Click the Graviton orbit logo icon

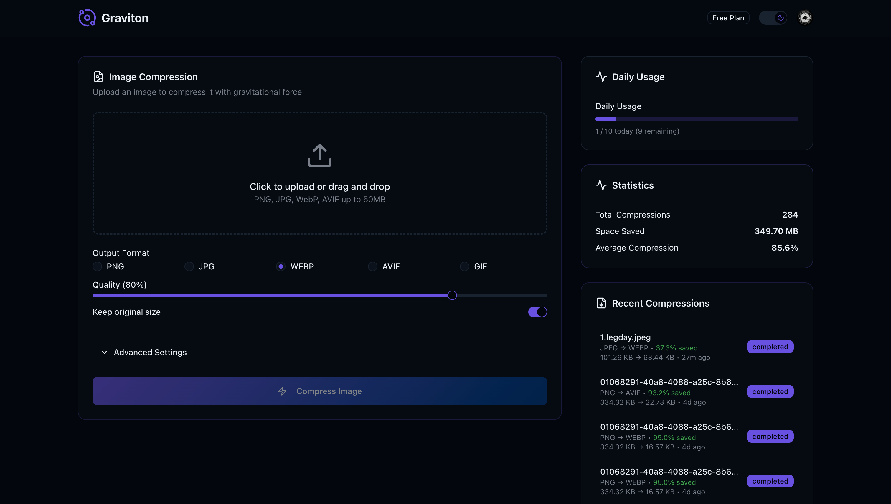click(87, 18)
